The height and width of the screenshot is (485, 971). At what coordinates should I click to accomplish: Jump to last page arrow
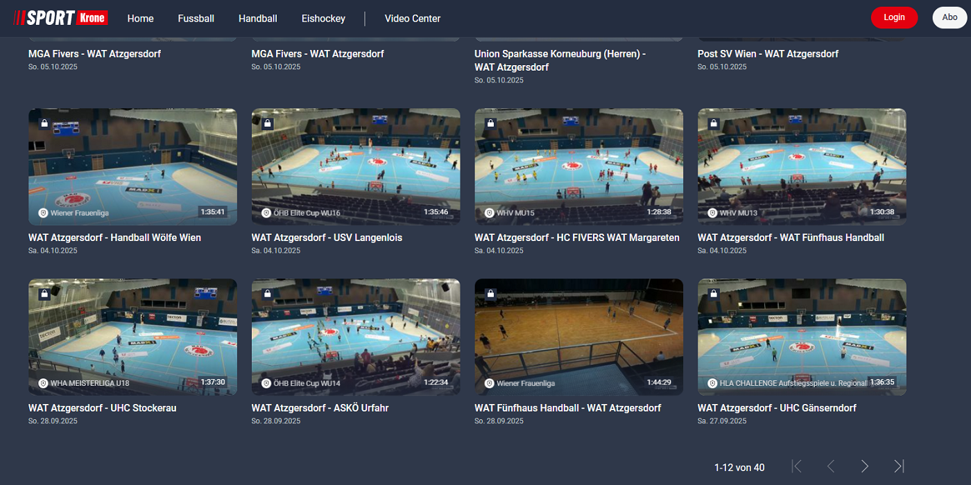[899, 466]
